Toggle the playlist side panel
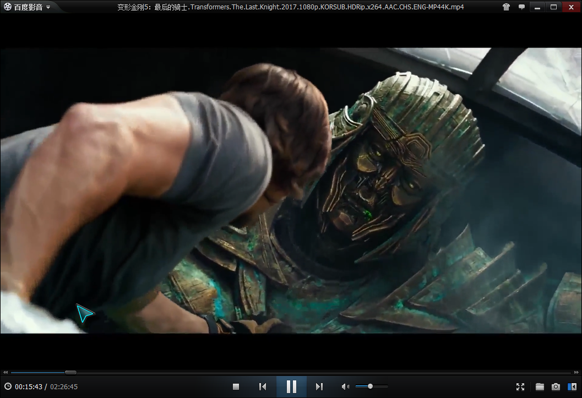Image resolution: width=582 pixels, height=398 pixels. (572, 386)
